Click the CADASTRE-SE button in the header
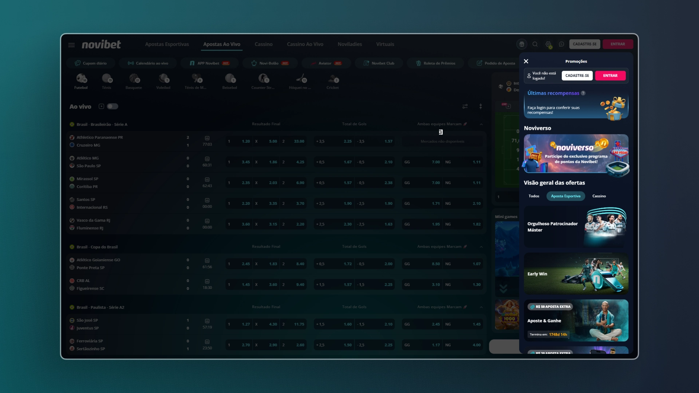This screenshot has height=393, width=699. tap(585, 44)
